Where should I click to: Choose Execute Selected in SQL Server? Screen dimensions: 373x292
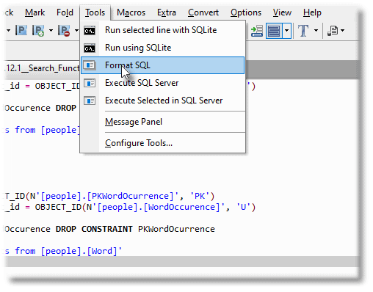coord(163,101)
